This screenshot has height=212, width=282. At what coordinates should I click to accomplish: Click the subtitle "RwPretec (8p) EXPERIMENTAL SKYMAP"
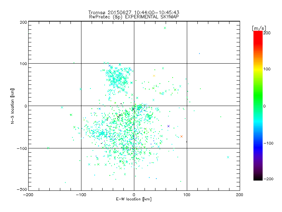point(134,17)
